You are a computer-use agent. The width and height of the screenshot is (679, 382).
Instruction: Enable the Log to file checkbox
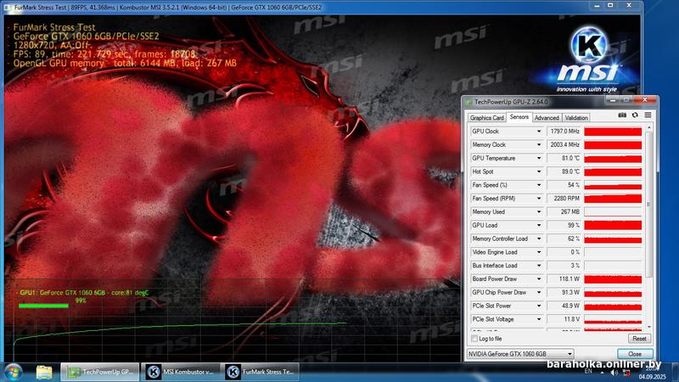[x=474, y=338]
